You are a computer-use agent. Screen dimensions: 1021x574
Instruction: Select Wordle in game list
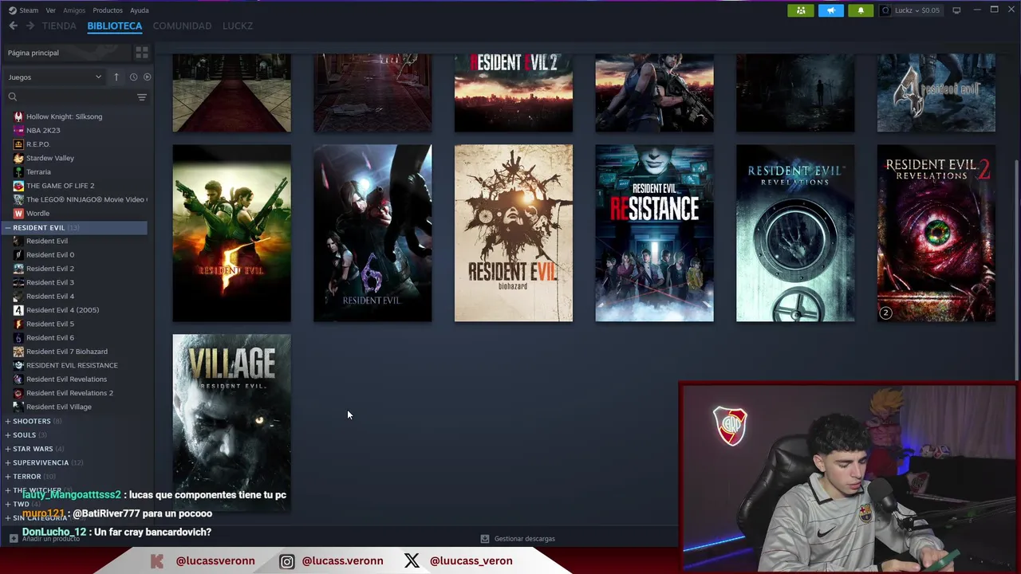pyautogui.click(x=37, y=213)
